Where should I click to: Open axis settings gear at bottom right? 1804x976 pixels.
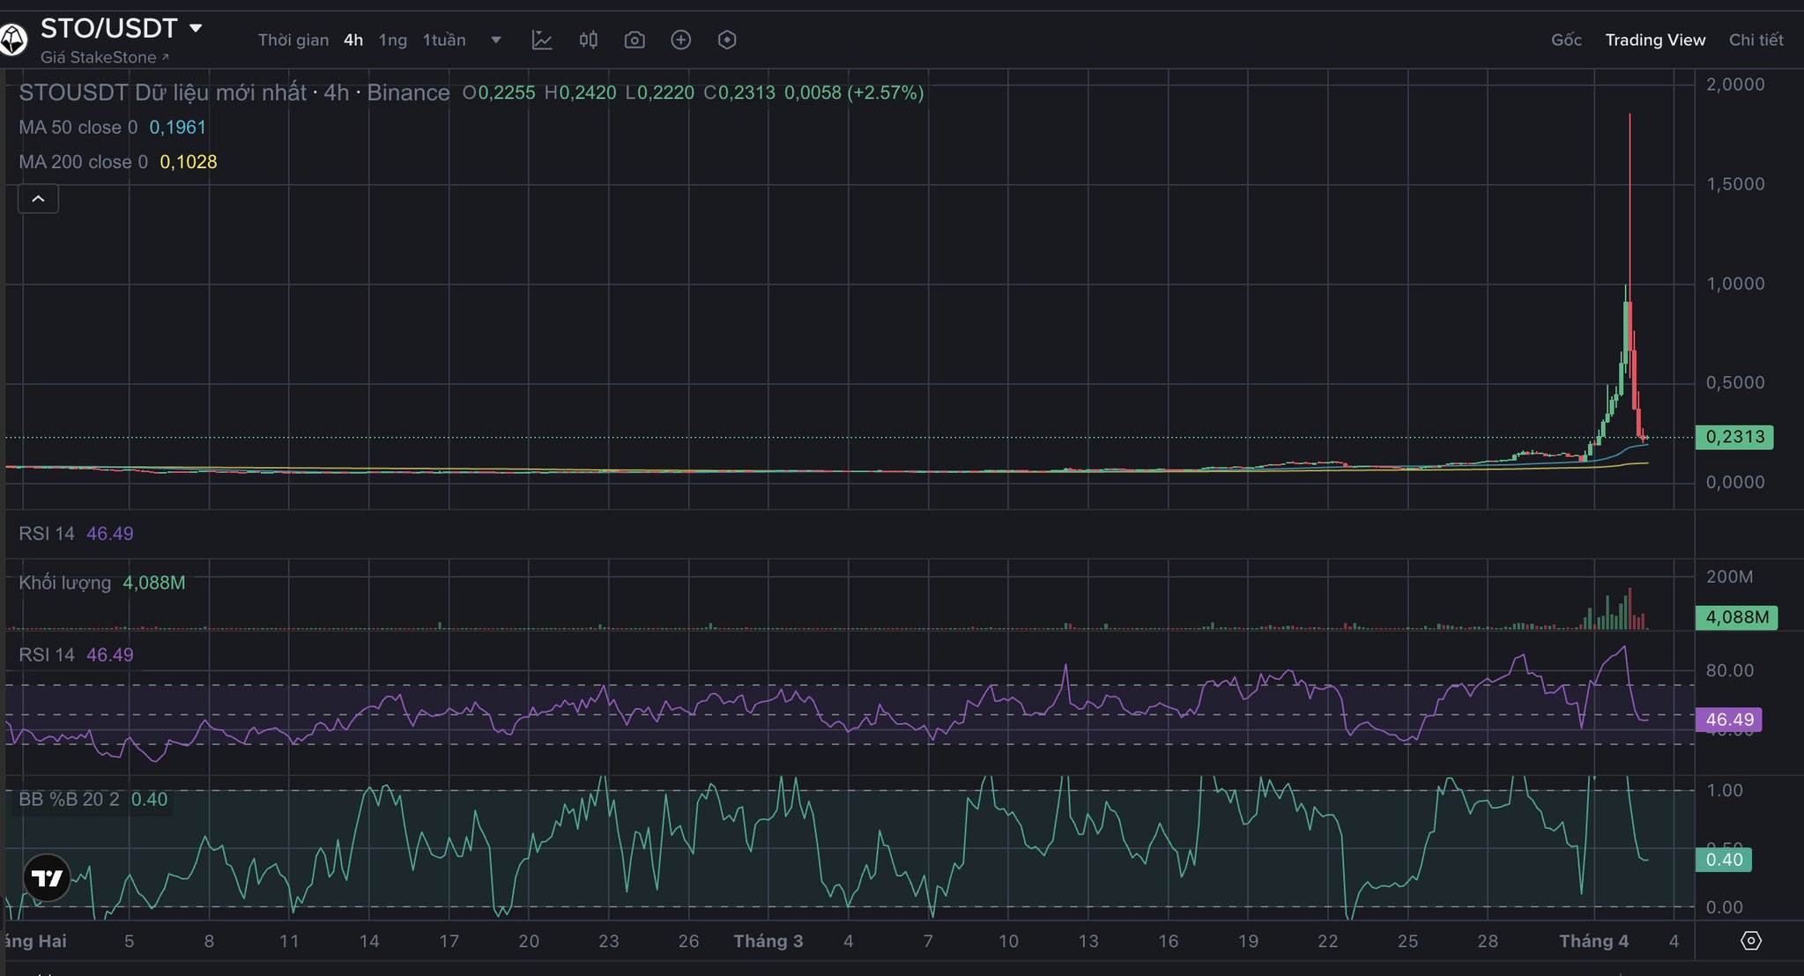(1750, 941)
